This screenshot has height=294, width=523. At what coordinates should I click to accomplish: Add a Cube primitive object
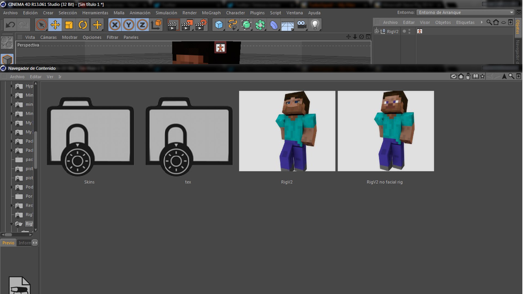click(x=219, y=25)
